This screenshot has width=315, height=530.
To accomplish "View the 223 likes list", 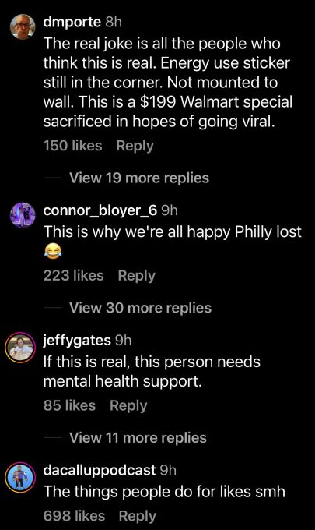I will pyautogui.click(x=74, y=275).
